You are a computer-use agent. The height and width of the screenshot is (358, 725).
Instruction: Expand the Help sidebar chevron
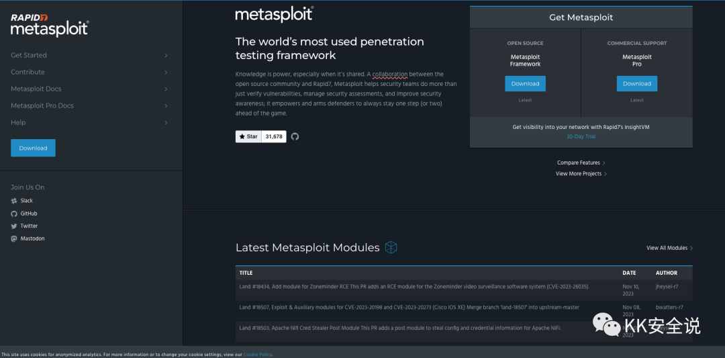point(166,122)
